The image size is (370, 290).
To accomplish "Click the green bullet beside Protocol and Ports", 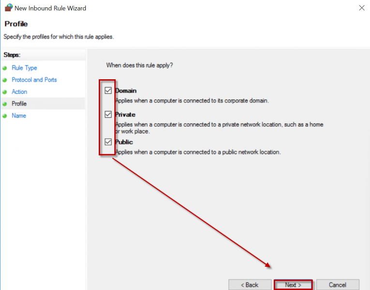I will (5, 80).
